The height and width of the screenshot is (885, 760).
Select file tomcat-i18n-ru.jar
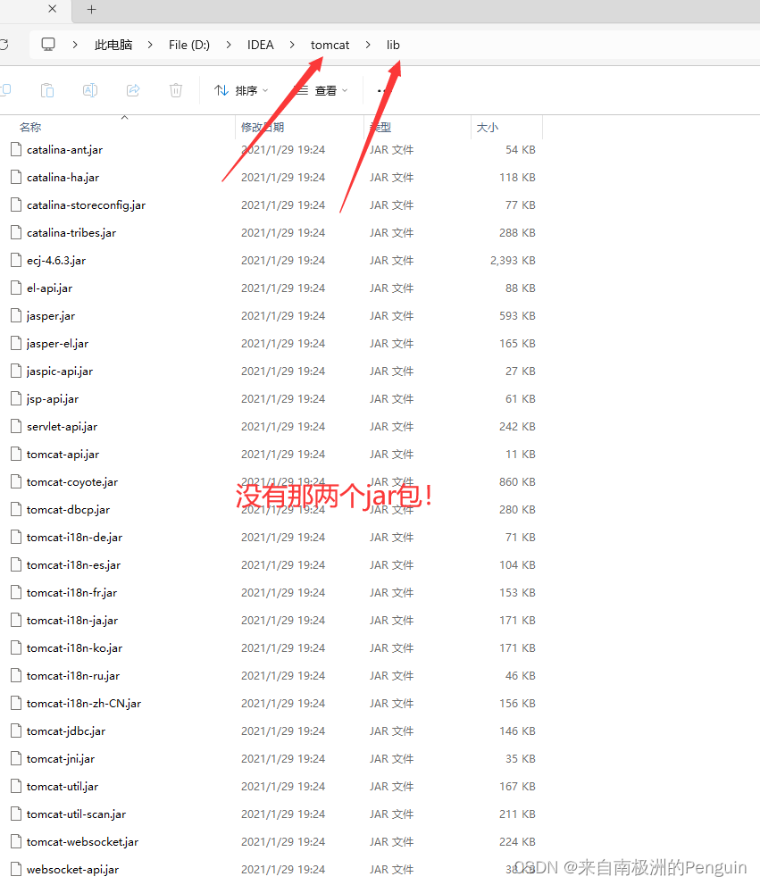click(x=73, y=675)
